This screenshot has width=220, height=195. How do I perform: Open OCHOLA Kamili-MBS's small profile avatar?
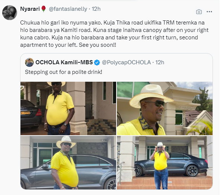click(x=29, y=62)
